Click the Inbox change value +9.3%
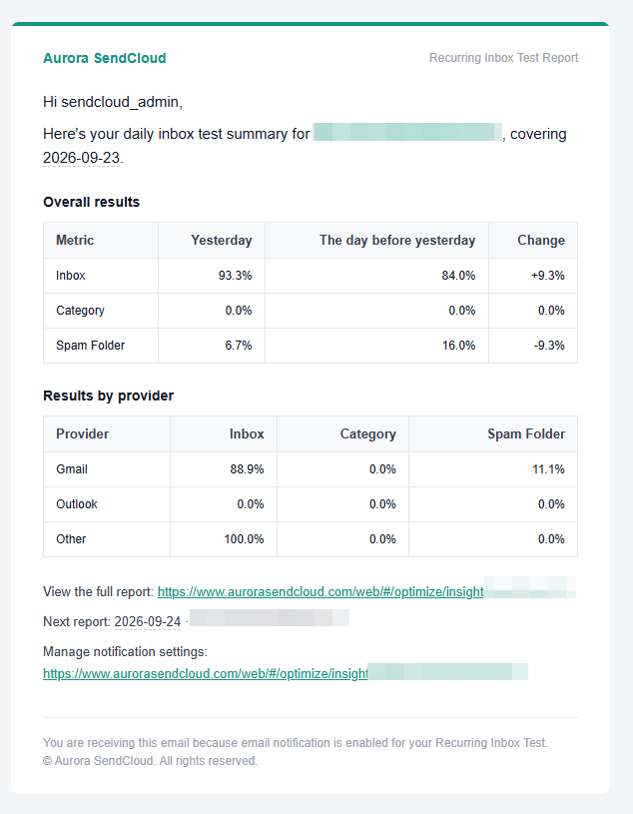633x814 pixels. click(x=548, y=276)
